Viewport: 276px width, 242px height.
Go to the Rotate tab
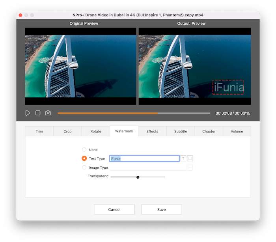coord(96,132)
